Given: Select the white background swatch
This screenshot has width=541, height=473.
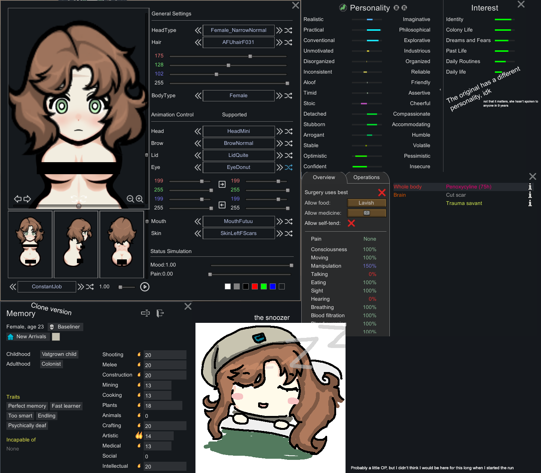Looking at the screenshot, I should pyautogui.click(x=228, y=286).
